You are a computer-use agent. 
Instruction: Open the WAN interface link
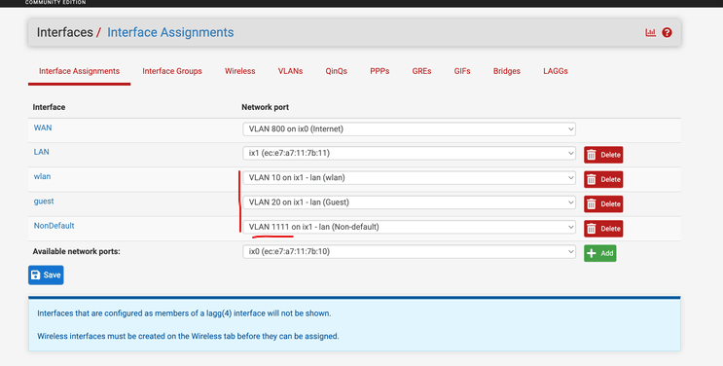(x=43, y=128)
